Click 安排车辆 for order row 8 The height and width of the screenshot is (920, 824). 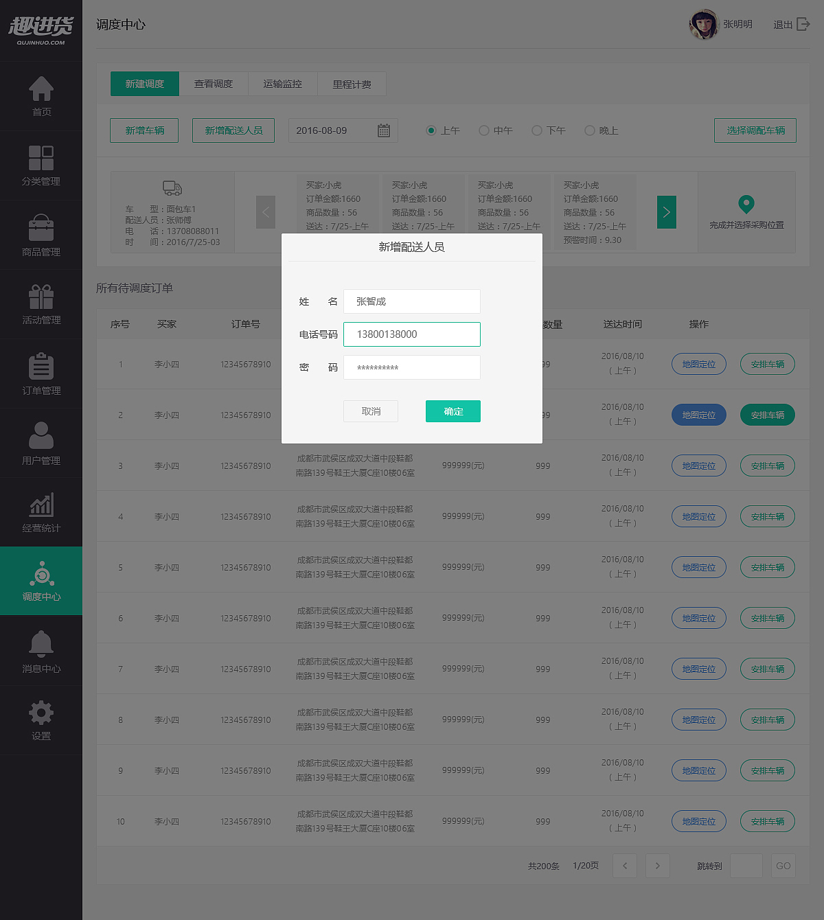tap(768, 720)
